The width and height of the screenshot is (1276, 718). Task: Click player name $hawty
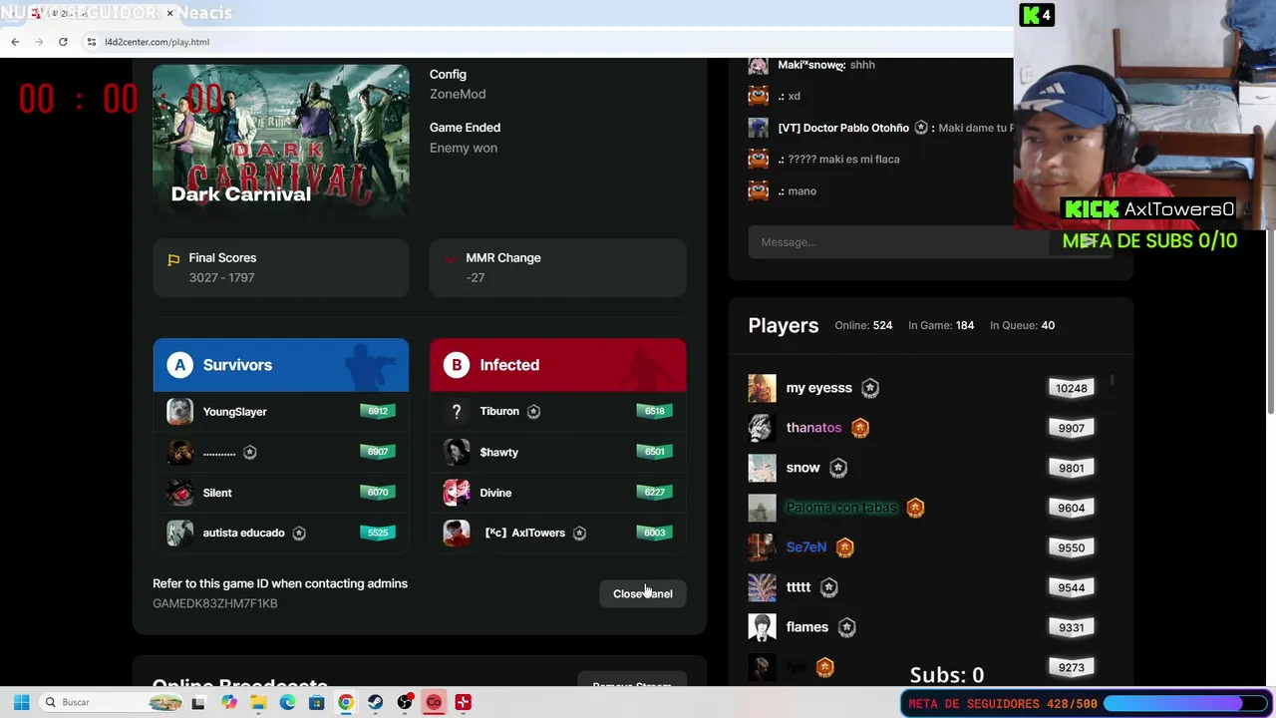click(499, 452)
